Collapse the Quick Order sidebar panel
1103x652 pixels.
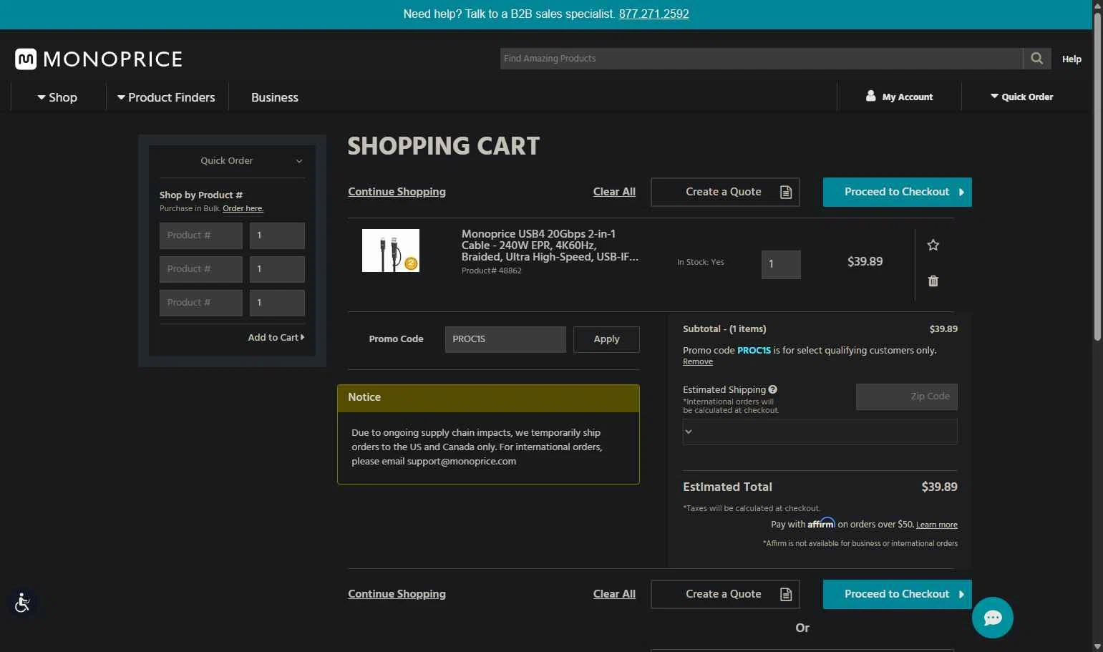[299, 161]
